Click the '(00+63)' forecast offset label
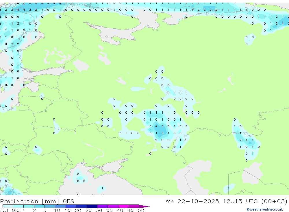Screen dimensions: 289x212 click(x=274, y=201)
